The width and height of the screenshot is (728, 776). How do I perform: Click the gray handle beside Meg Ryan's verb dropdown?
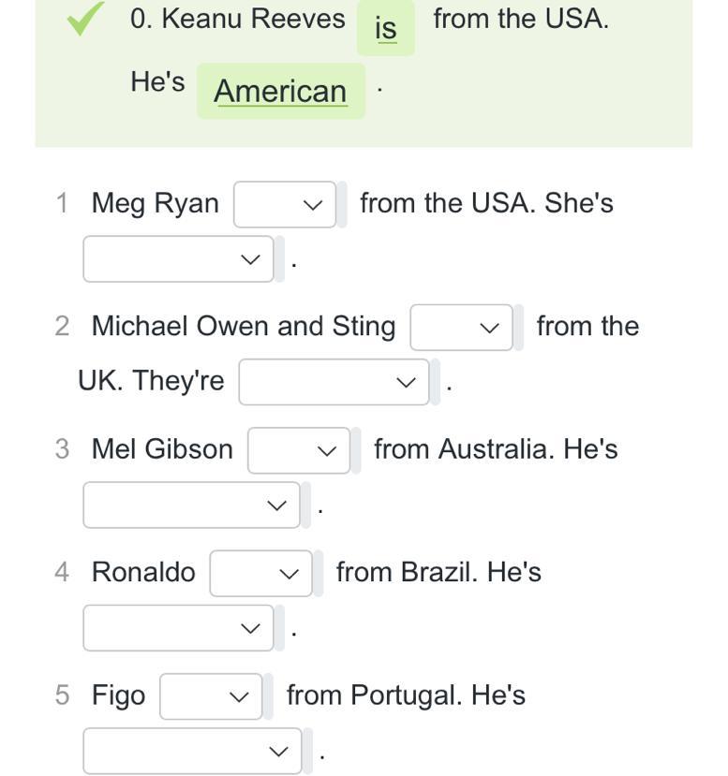342,204
